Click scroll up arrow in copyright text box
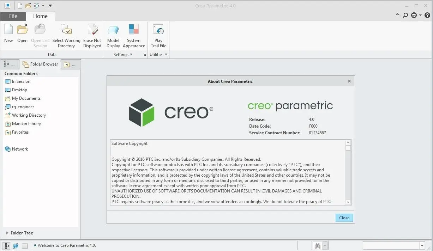This screenshot has width=433, height=251. pyautogui.click(x=348, y=143)
